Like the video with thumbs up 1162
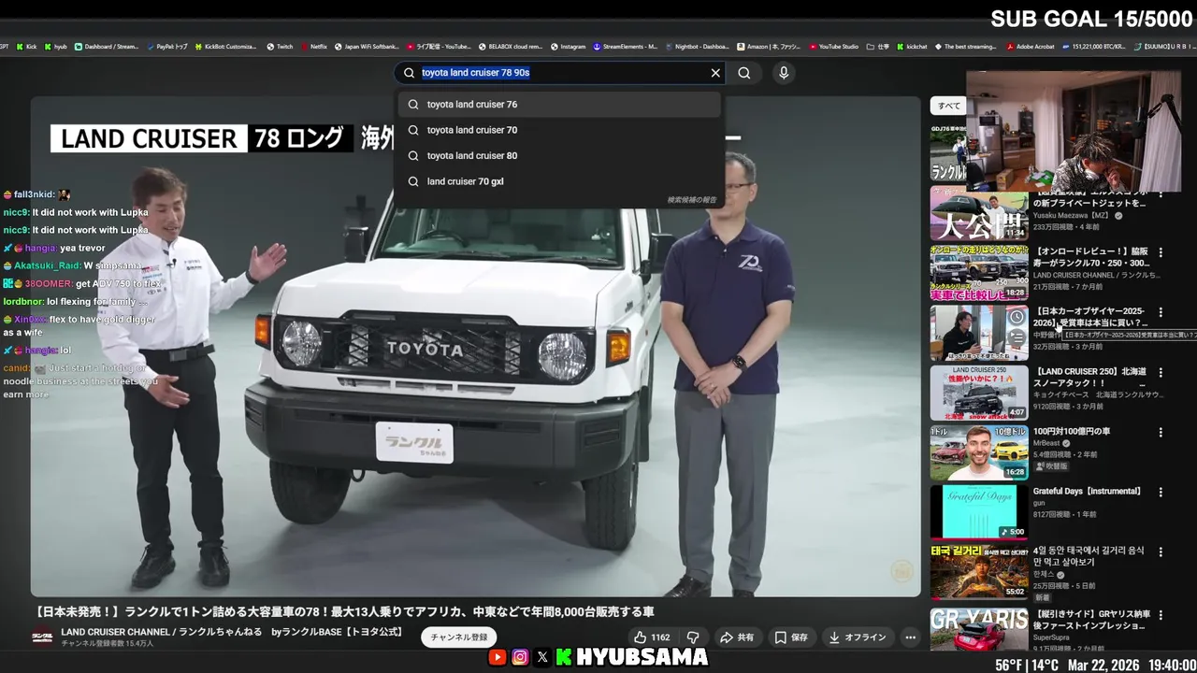Image resolution: width=1197 pixels, height=673 pixels. 652,637
